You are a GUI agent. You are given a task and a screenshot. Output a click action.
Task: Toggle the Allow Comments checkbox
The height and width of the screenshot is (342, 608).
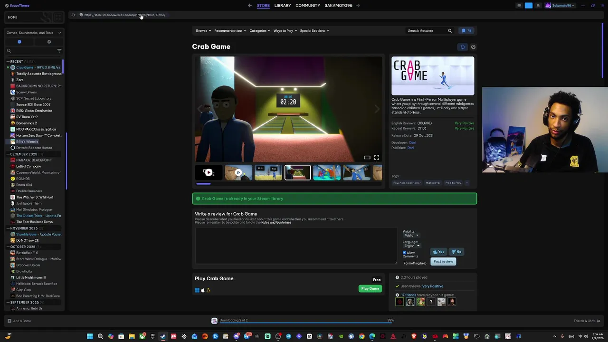pyautogui.click(x=405, y=253)
